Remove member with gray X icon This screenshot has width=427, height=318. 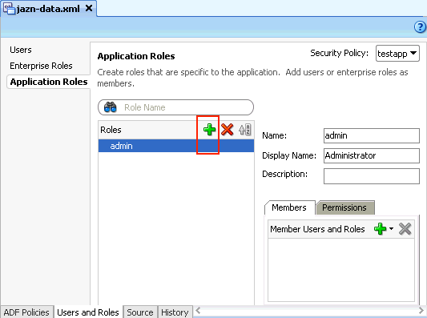pos(405,229)
